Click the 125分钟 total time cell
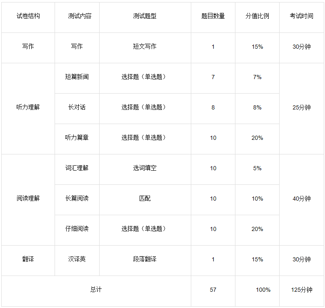Image resolution: width=325 pixels, height=308 pixels. pos(301,291)
